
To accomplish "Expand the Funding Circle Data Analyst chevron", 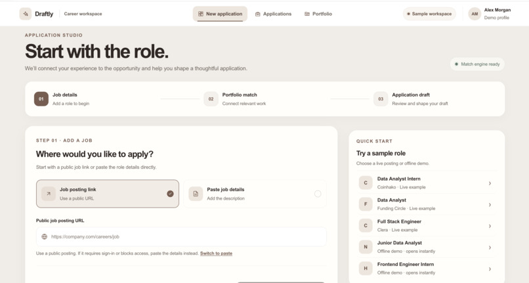I will click(x=490, y=205).
